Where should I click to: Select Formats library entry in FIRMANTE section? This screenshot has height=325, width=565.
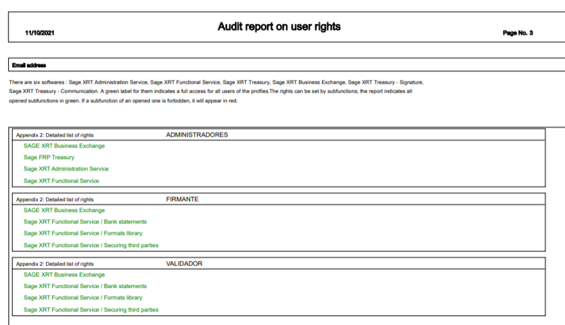tap(83, 234)
